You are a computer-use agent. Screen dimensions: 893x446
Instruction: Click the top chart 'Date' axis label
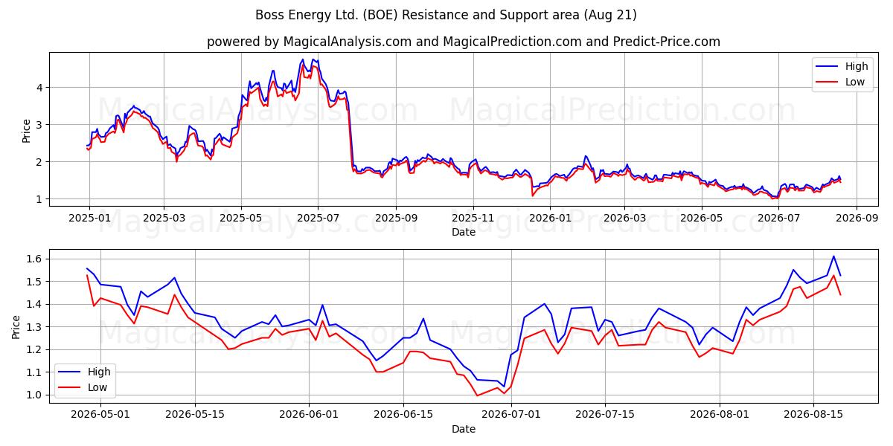464,232
